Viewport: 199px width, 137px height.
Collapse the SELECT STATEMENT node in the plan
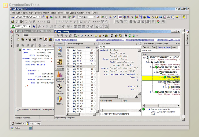(x=144, y=57)
